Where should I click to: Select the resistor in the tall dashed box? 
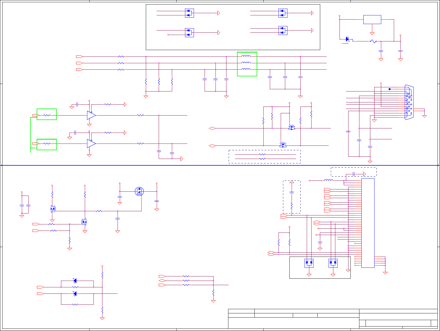pyautogui.click(x=292, y=206)
